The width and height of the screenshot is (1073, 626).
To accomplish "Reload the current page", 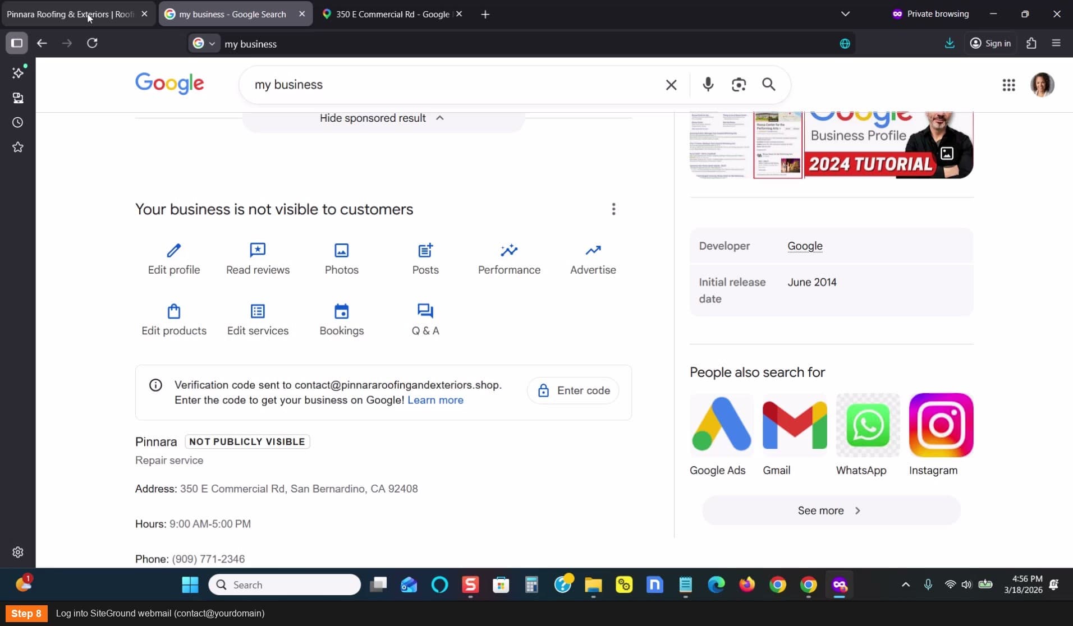I will click(93, 43).
